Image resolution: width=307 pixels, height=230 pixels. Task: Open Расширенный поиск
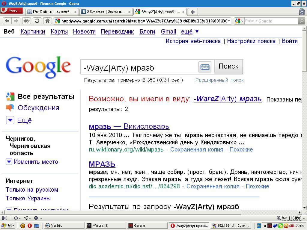[219, 80]
